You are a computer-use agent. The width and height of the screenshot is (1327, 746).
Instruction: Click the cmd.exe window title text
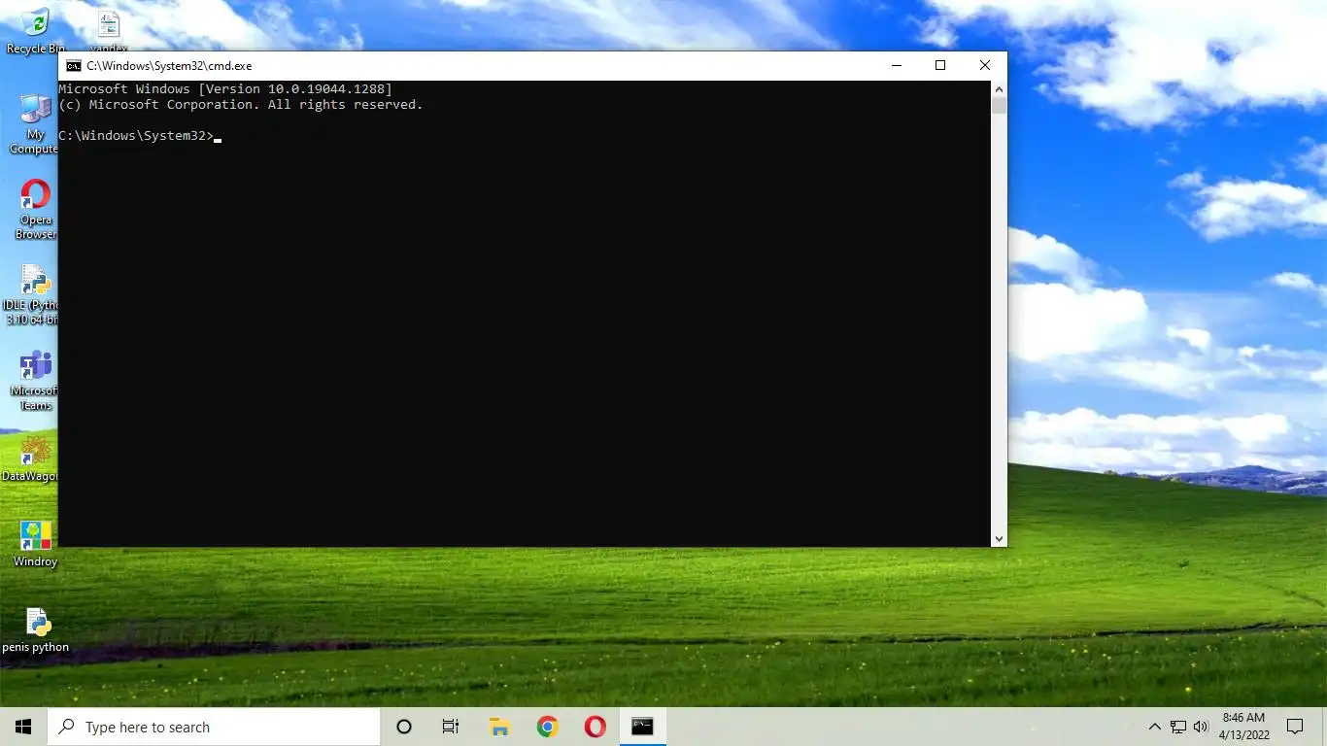coord(169,66)
